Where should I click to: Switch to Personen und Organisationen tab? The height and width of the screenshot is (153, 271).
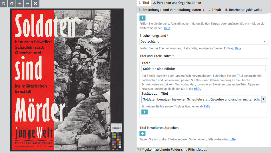(x=177, y=3)
